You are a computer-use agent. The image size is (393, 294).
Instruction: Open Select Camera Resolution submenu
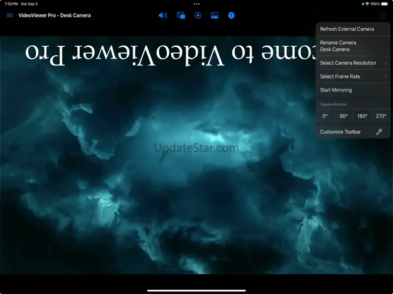coord(353,63)
